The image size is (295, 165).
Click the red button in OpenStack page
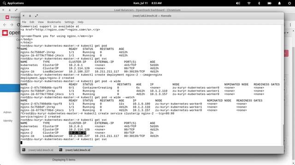point(286,53)
